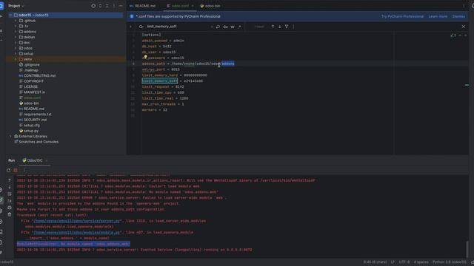
Task: Click LF line separator in status bar
Action: point(393,262)
